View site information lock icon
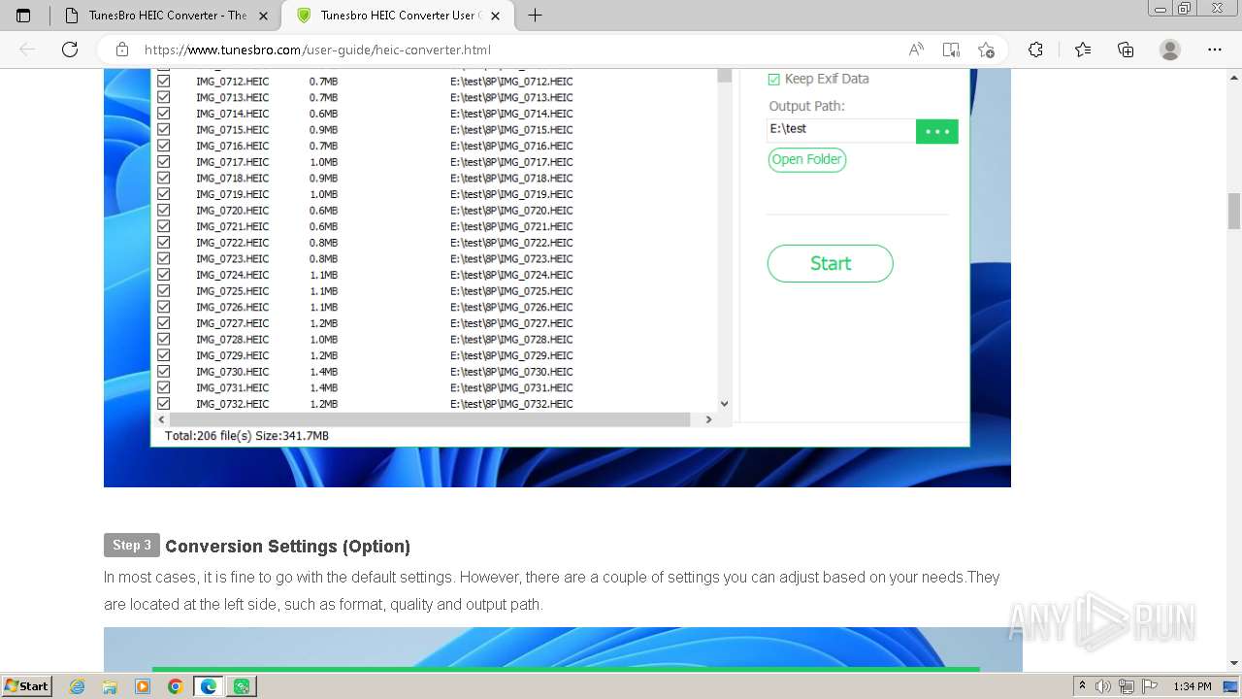This screenshot has height=699, width=1242. pyautogui.click(x=122, y=50)
